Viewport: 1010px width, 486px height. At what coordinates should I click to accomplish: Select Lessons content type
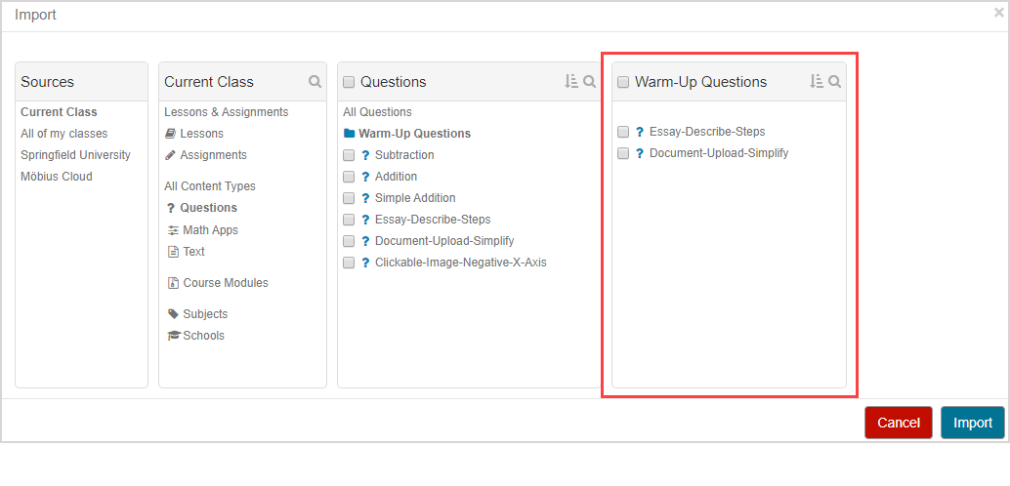[x=201, y=134]
